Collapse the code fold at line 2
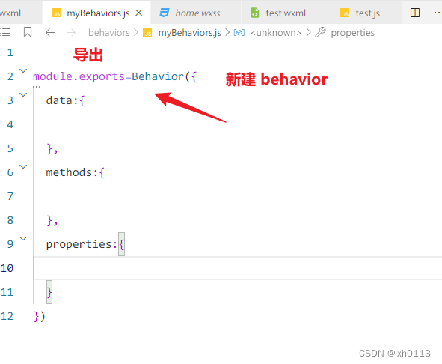 (x=23, y=70)
